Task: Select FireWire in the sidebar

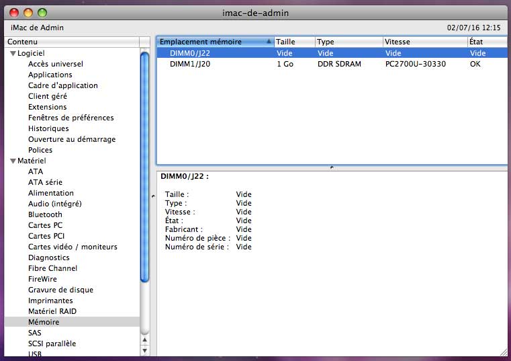Action: (x=42, y=280)
